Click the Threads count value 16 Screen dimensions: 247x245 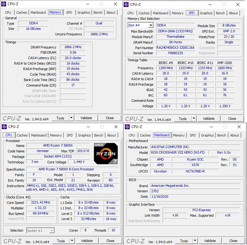click(113, 230)
